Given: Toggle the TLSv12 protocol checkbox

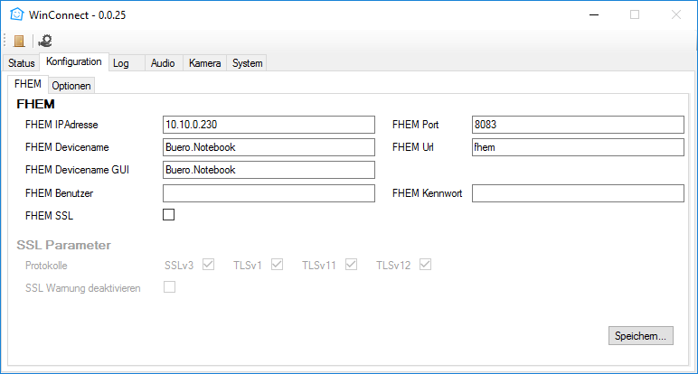Looking at the screenshot, I should coord(425,265).
